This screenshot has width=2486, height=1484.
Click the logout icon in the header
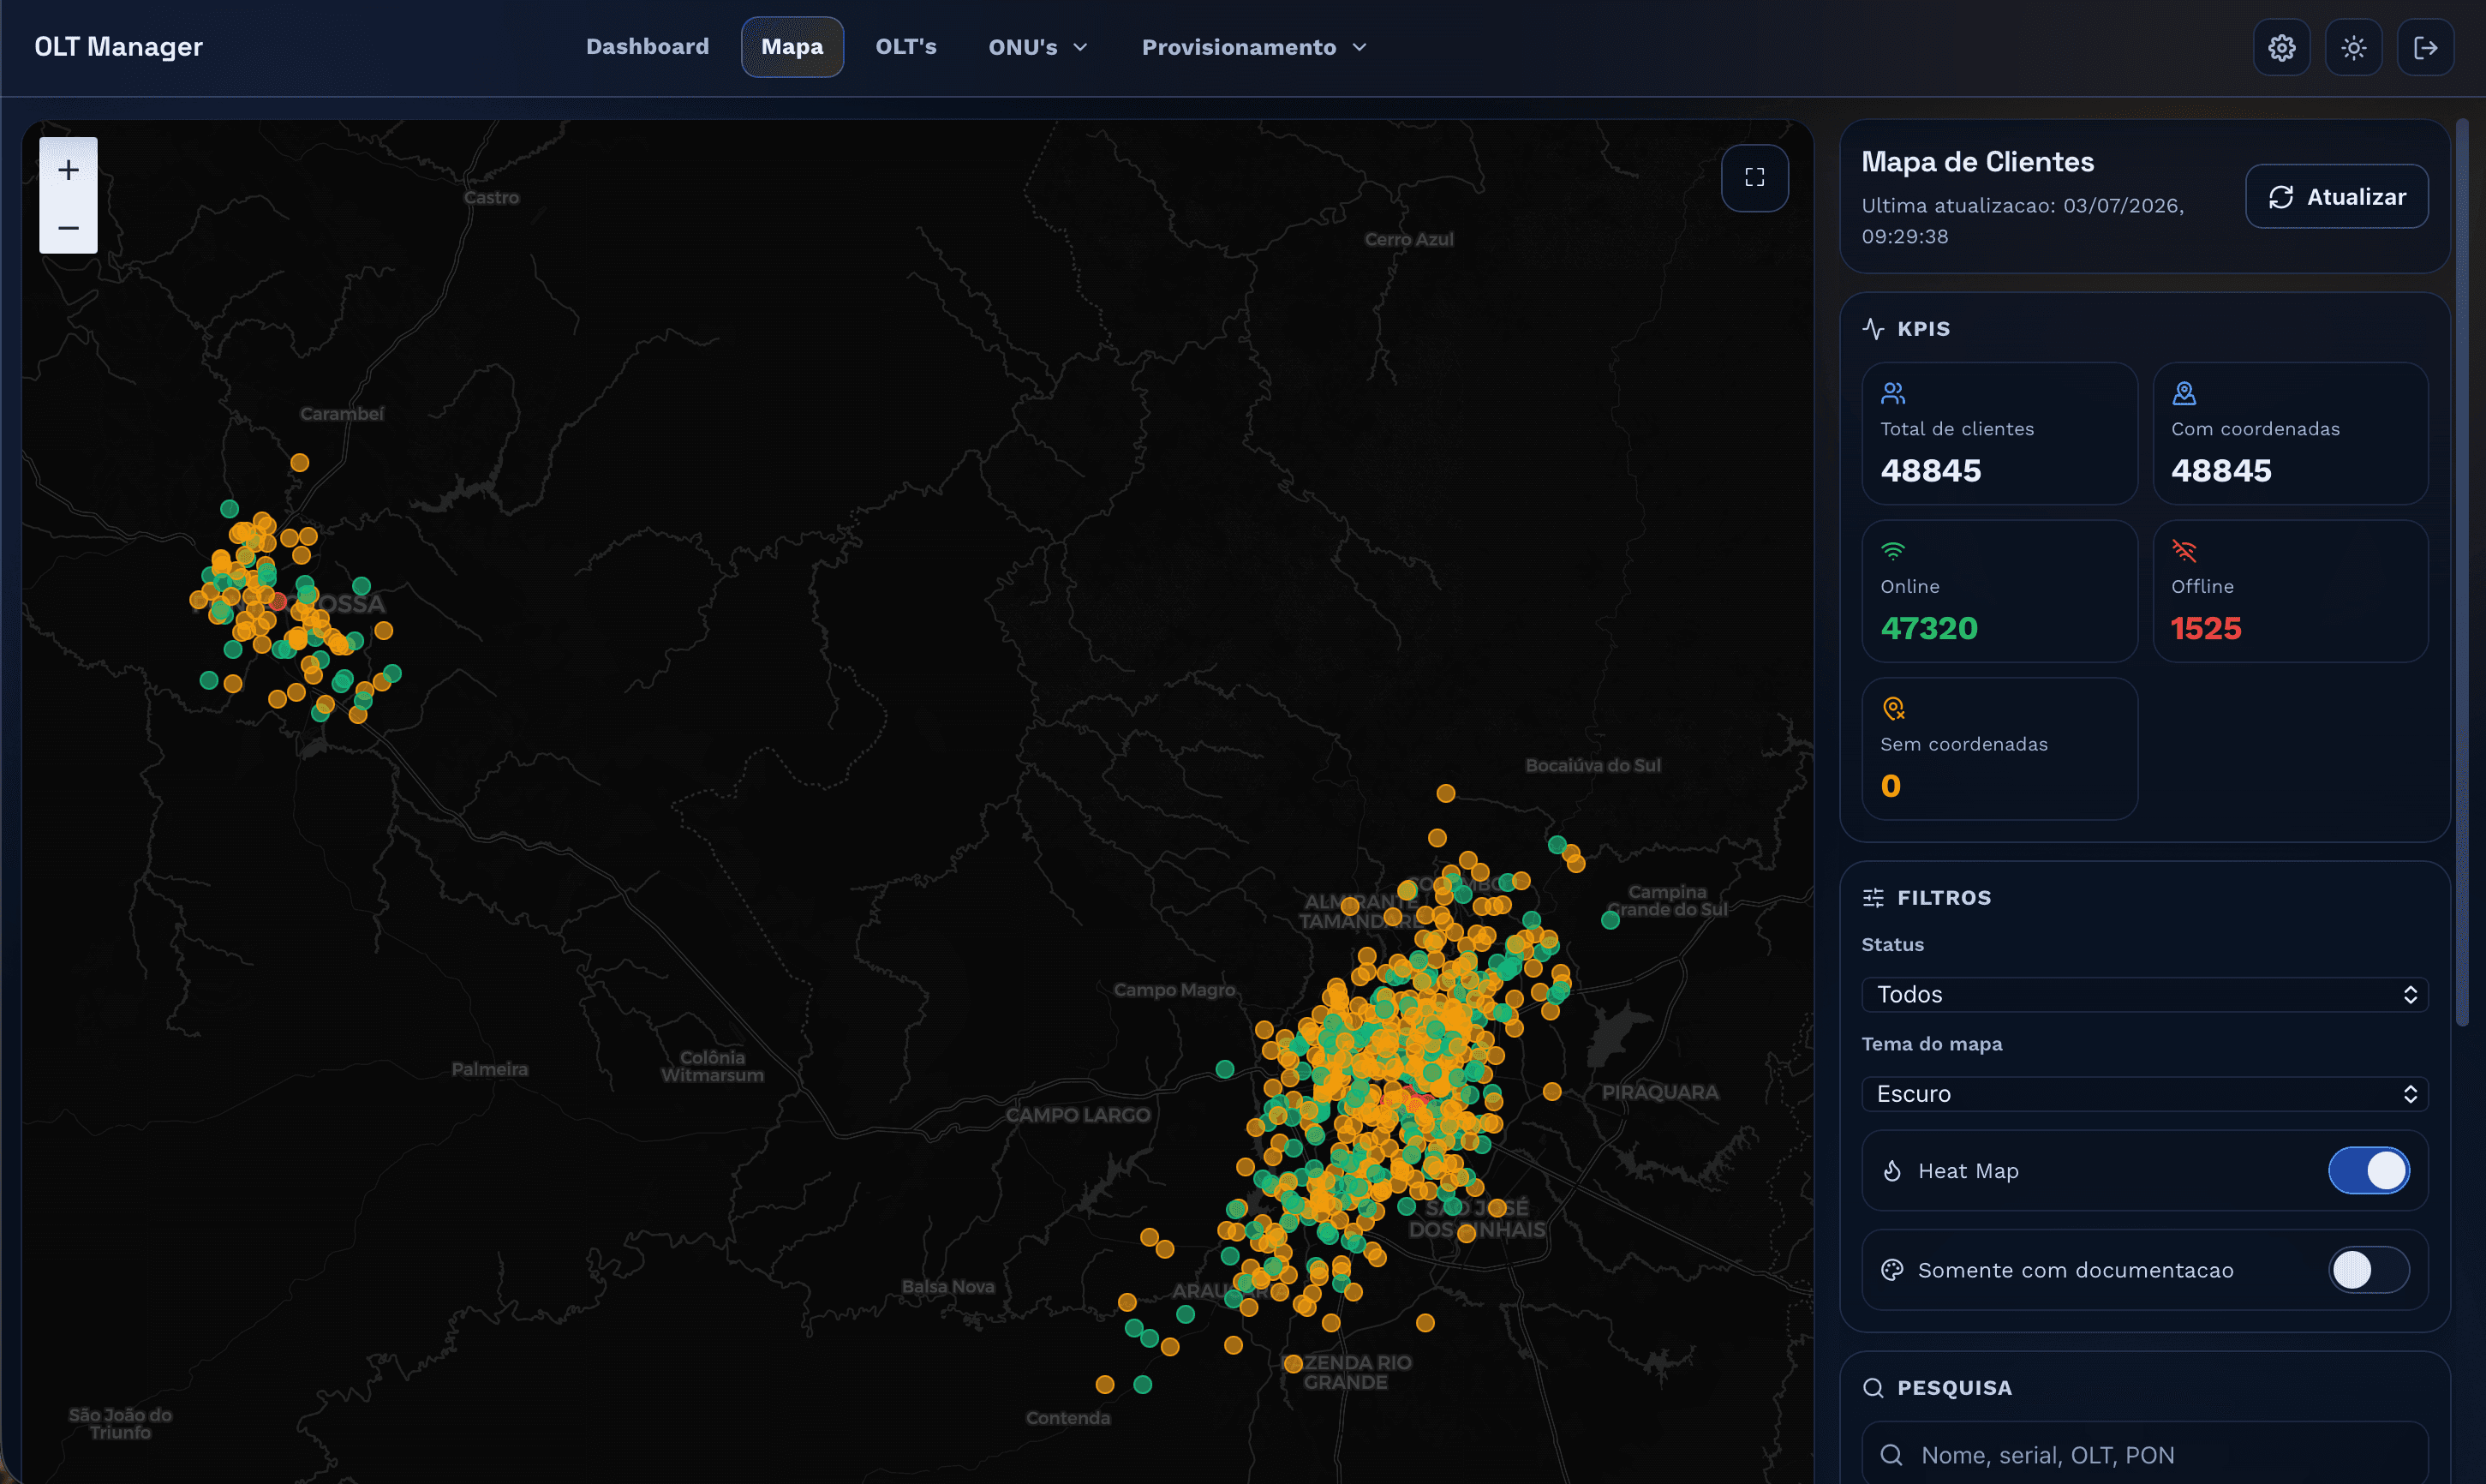pos(2425,47)
